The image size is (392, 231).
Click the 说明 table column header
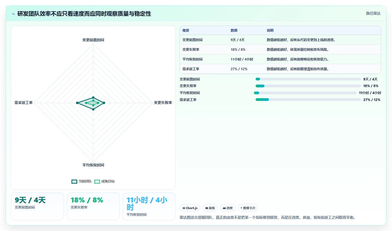coord(270,31)
